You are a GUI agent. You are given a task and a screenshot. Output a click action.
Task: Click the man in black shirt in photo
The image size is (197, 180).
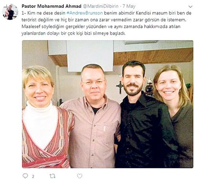pyautogui.click(x=144, y=115)
